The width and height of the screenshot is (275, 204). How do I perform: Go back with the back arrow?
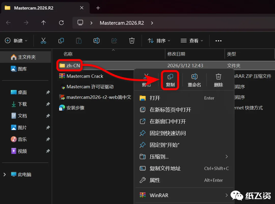click(8, 23)
